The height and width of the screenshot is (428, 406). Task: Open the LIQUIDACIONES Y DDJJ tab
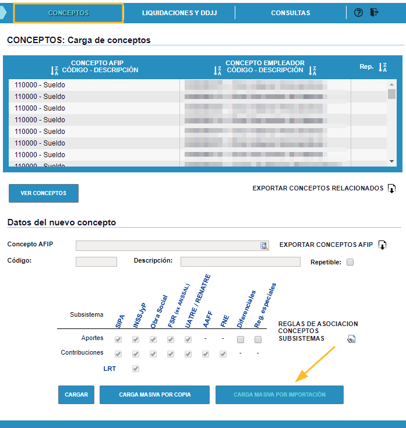[179, 13]
